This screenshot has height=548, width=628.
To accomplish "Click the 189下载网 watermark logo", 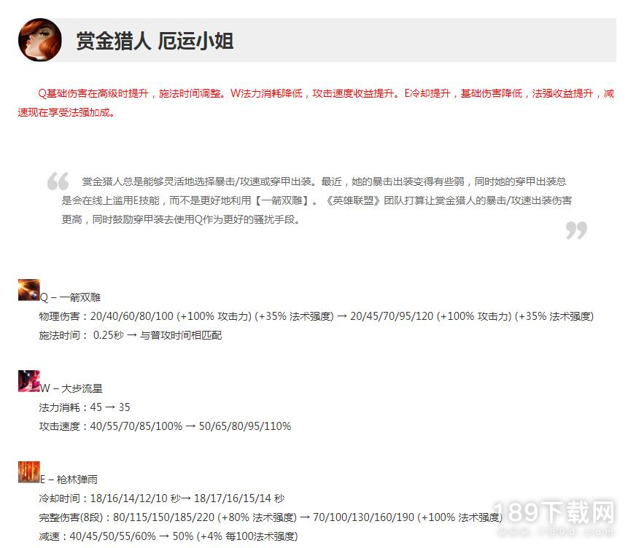I will pyautogui.click(x=556, y=517).
